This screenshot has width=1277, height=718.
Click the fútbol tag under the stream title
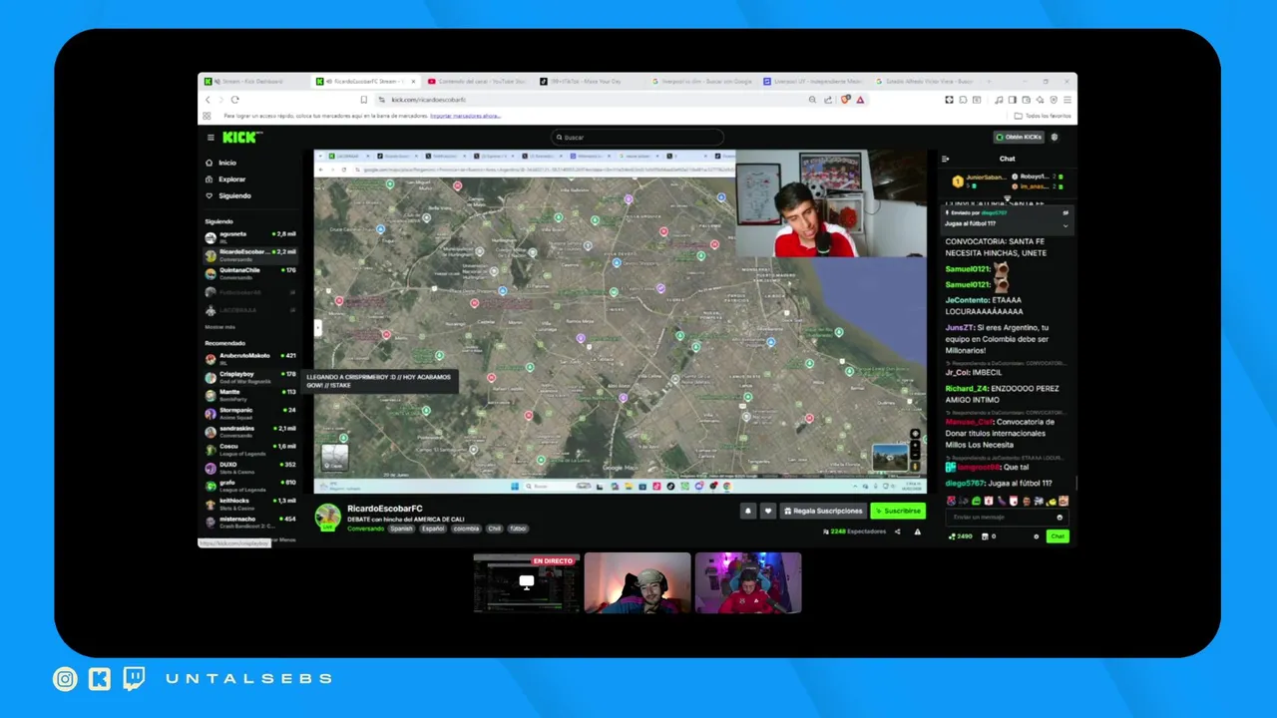[518, 529]
